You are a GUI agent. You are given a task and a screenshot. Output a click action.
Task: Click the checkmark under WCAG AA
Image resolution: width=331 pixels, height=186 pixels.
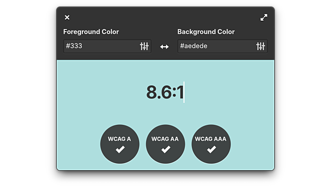165,150
